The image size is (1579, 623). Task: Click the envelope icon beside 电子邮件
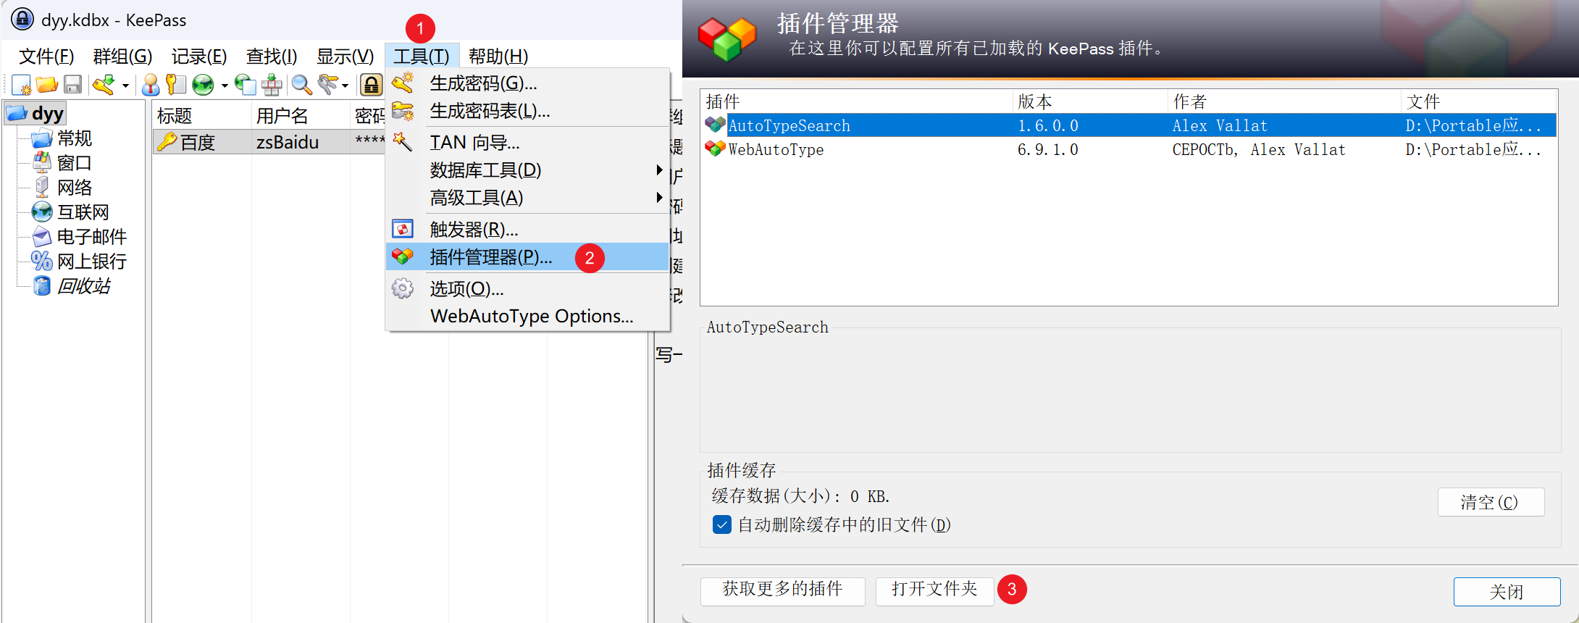(42, 236)
